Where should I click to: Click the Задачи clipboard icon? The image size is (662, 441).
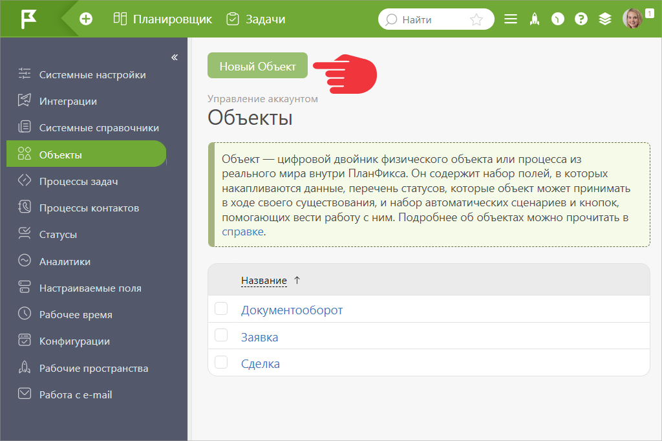pos(233,19)
